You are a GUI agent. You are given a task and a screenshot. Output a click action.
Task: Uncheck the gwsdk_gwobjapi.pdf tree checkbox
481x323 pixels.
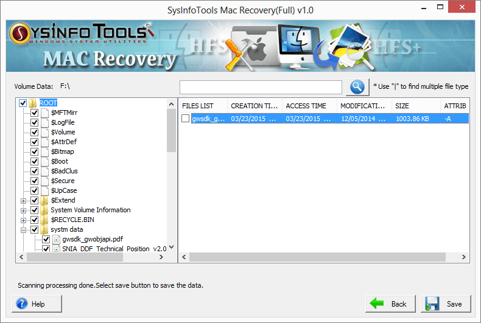point(46,239)
